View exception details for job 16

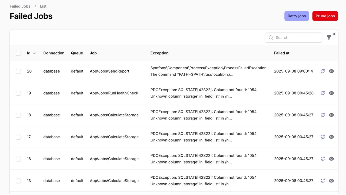point(331,159)
